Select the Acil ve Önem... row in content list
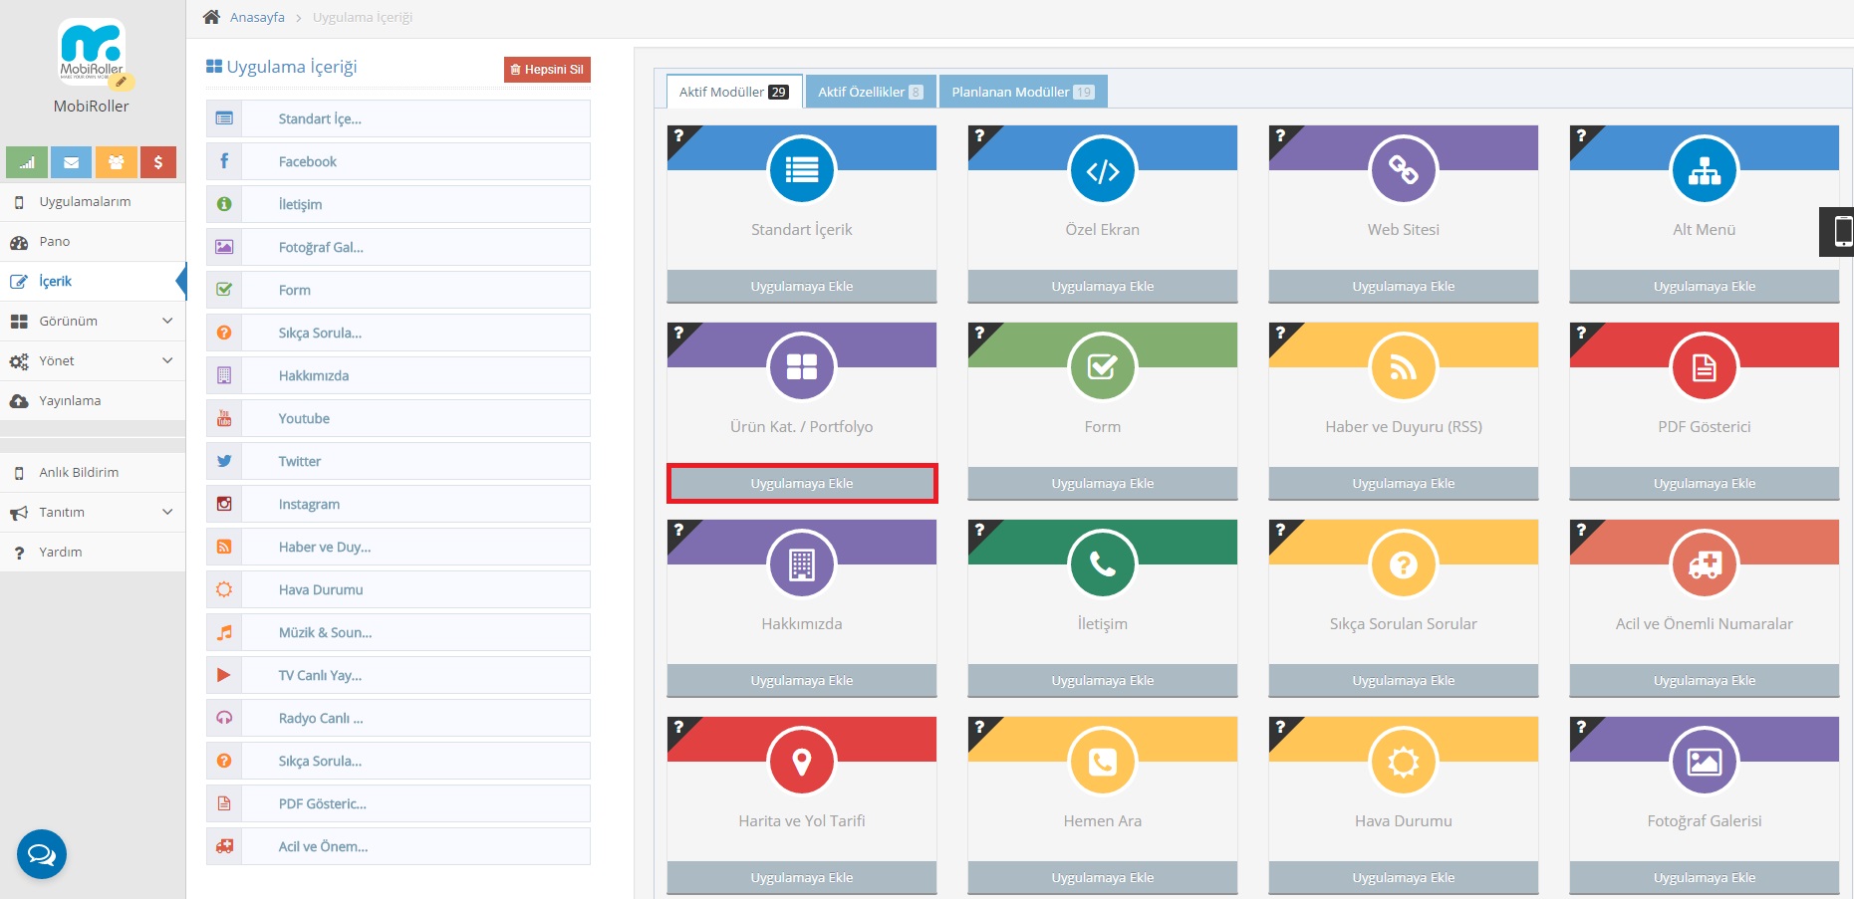The height and width of the screenshot is (899, 1854). pos(398,846)
